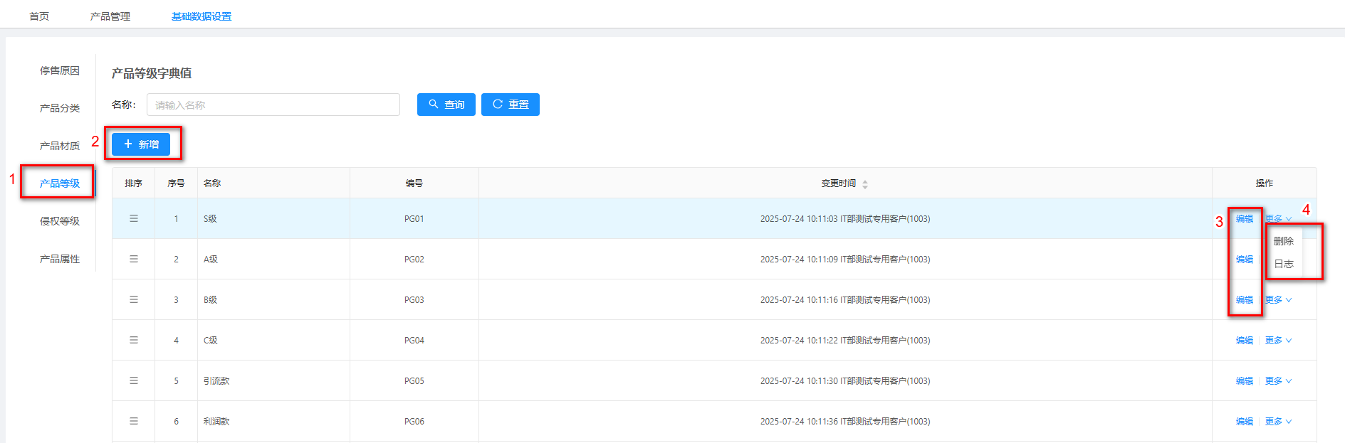Click the drag handle icon for S级 row
The image size is (1345, 443).
(x=133, y=218)
